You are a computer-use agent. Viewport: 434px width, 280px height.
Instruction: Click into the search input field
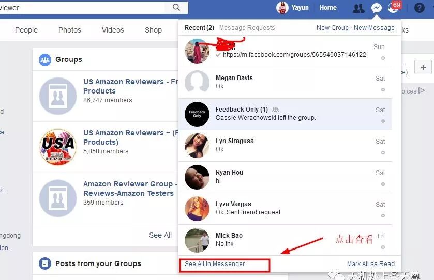pos(83,7)
